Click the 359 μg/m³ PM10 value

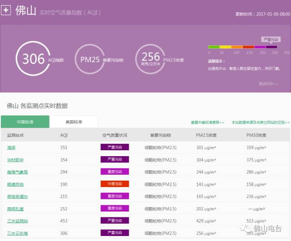click(256, 148)
